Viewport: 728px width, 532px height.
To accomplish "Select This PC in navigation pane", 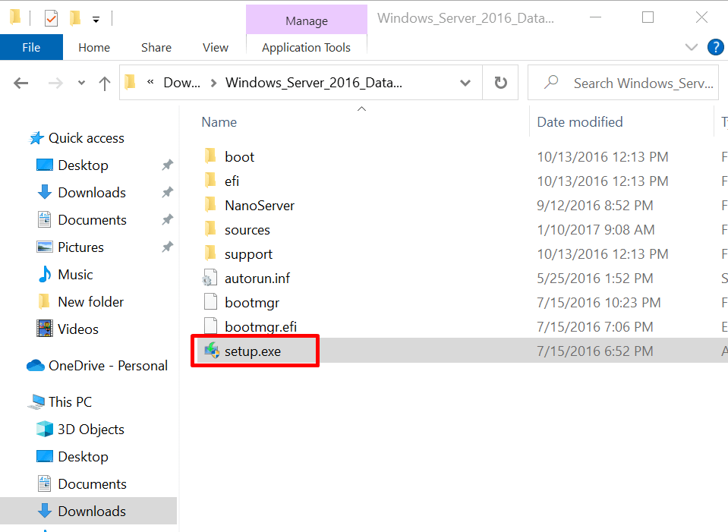I will click(70, 402).
